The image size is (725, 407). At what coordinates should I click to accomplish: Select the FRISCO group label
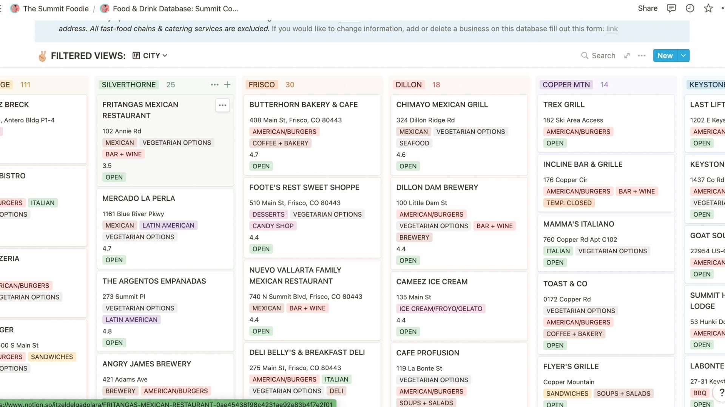[262, 85]
